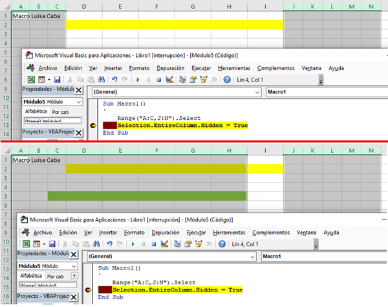The height and width of the screenshot is (307, 388).
Task: Expand Módulo5 Módulo dropdown in upper VBA window
Action: point(79,102)
